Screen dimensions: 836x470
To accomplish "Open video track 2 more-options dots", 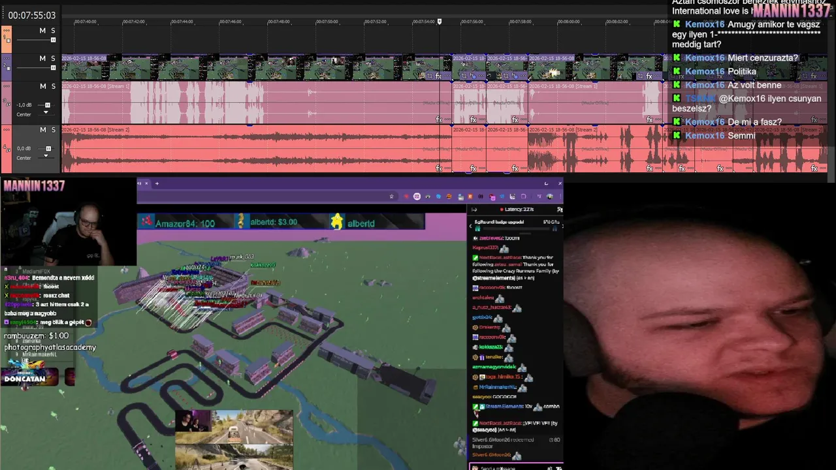I will pos(7,57).
